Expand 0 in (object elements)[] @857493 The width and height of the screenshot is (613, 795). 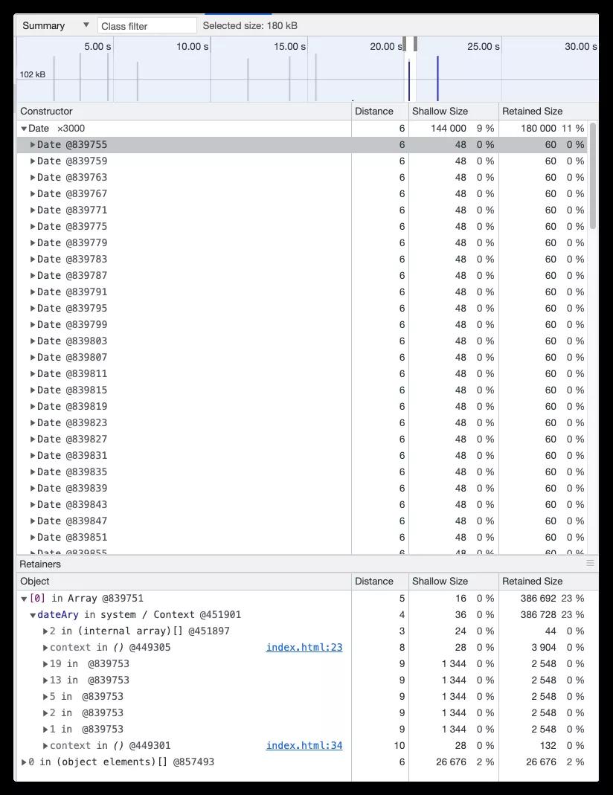[24, 762]
